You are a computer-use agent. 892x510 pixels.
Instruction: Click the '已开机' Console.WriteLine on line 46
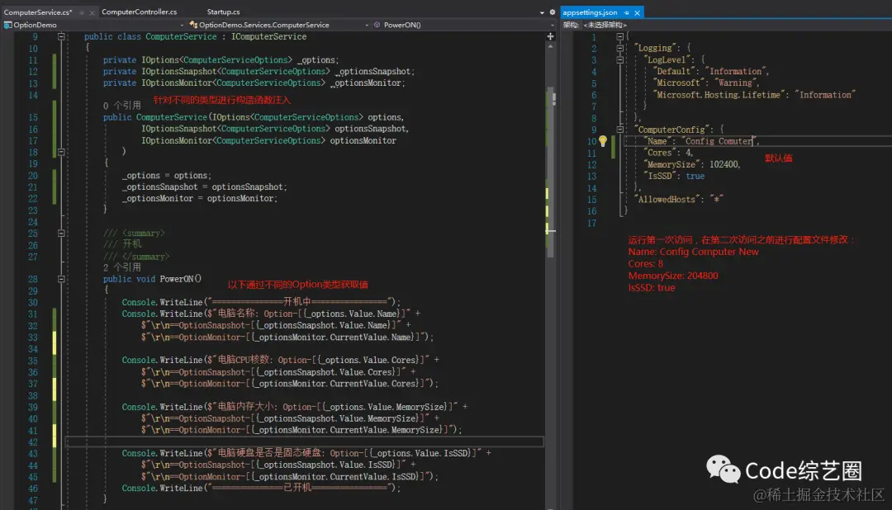[x=261, y=488]
